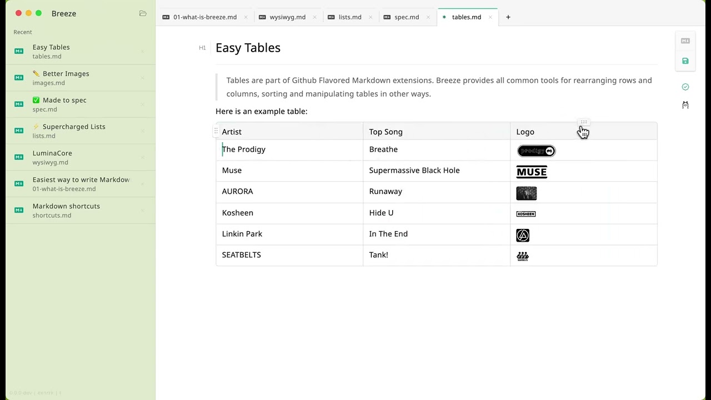
Task: Click the AURORA logo thumbnail
Action: [526, 193]
